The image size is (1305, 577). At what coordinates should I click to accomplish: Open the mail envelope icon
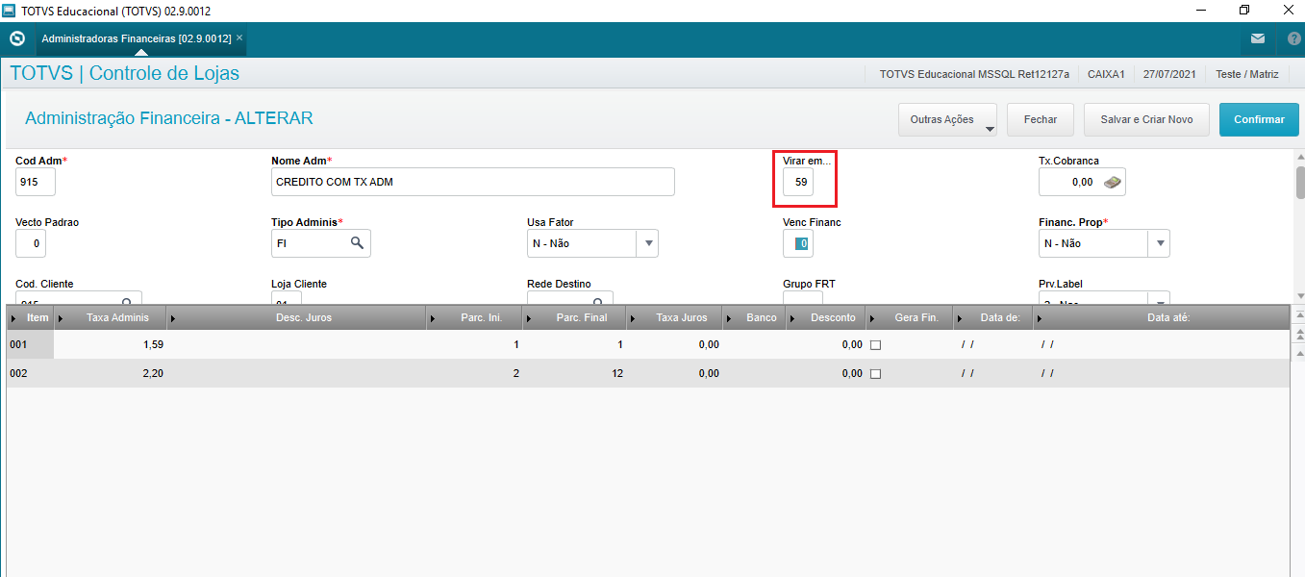(x=1258, y=39)
